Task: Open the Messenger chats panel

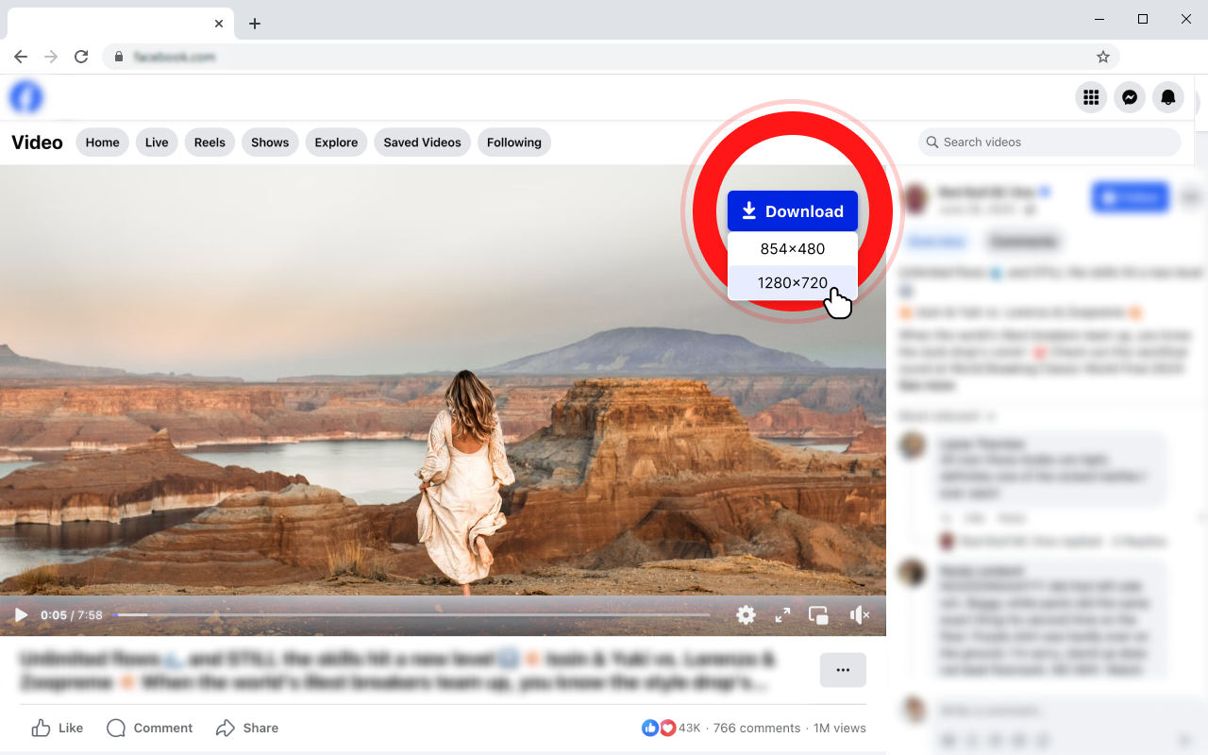Action: coord(1130,96)
